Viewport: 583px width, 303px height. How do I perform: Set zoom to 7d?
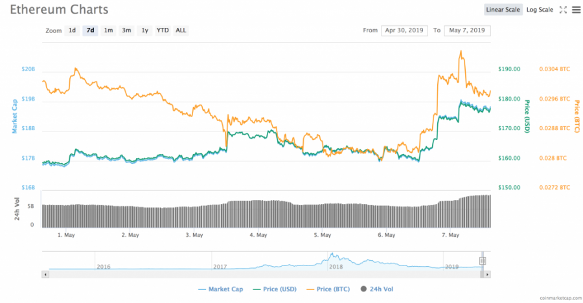(90, 30)
